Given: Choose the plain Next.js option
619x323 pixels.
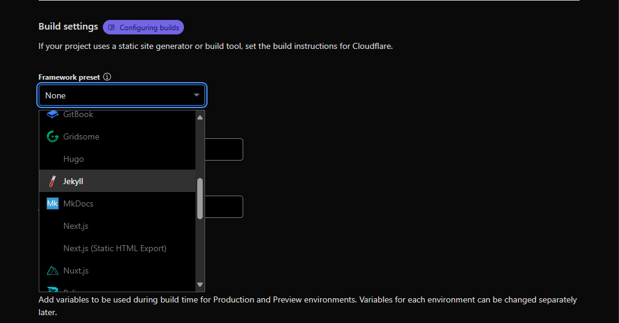Looking at the screenshot, I should coord(76,226).
